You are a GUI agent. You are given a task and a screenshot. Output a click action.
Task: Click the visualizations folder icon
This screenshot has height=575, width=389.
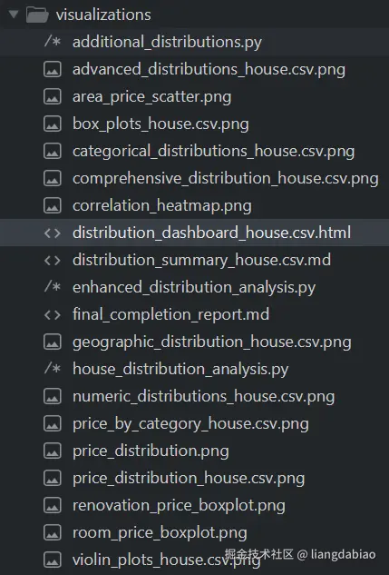click(x=37, y=15)
